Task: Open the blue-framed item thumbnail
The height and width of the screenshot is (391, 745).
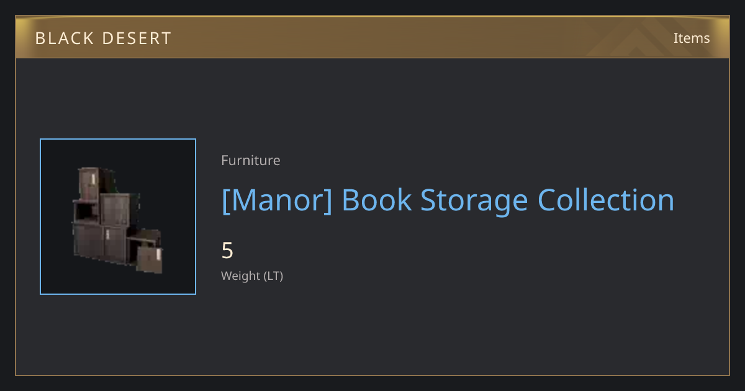Action: pyautogui.click(x=118, y=217)
